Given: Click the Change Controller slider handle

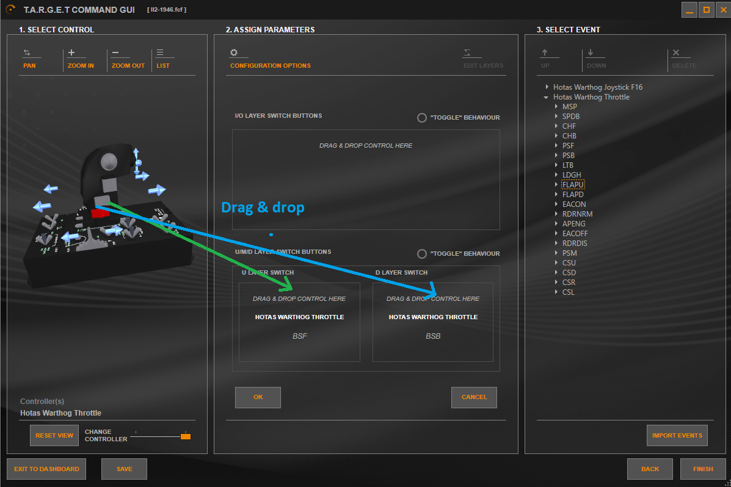Looking at the screenshot, I should [x=186, y=437].
